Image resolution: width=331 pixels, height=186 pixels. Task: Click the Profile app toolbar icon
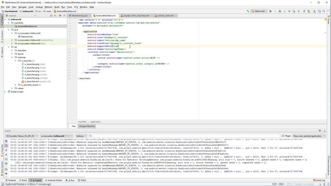289,11
